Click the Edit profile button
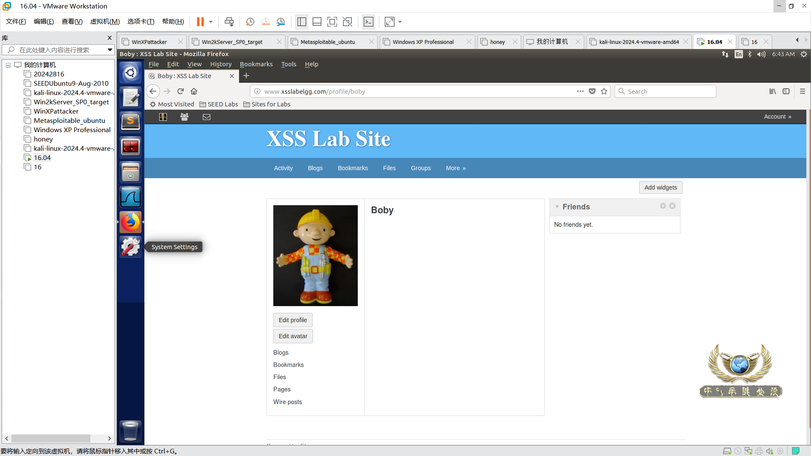 (x=293, y=320)
